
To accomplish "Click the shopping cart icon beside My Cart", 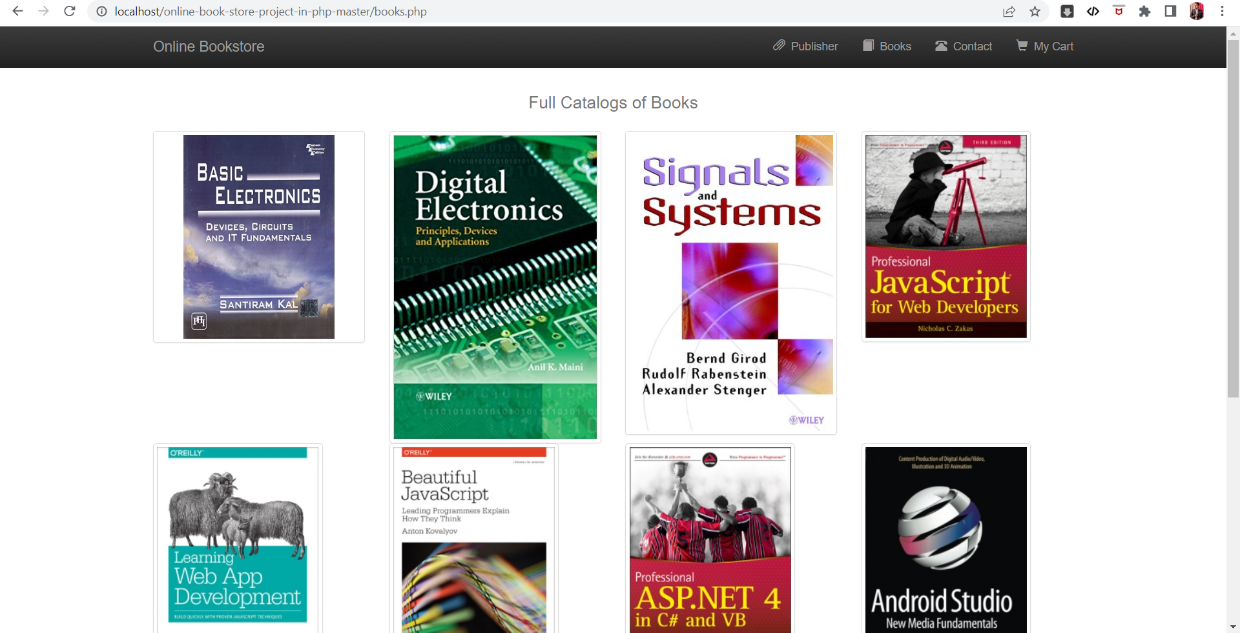I will [1022, 46].
